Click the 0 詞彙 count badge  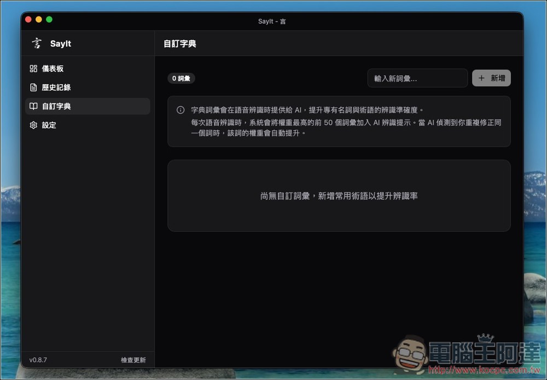(x=181, y=78)
